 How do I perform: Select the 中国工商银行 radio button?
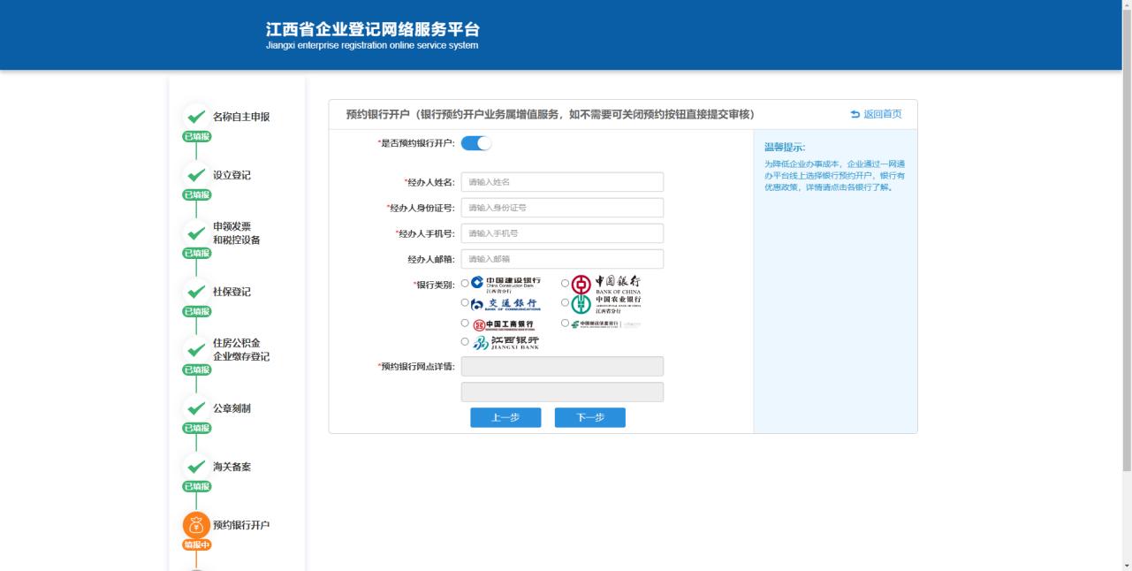click(x=466, y=324)
